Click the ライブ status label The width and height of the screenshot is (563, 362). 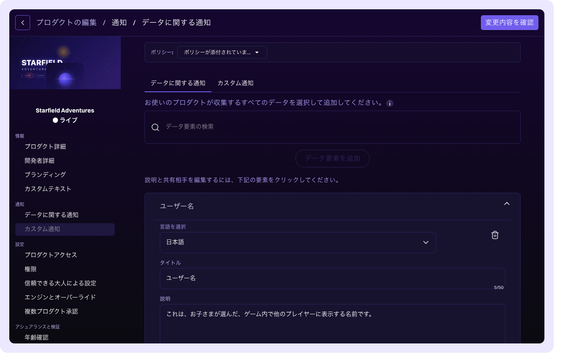[69, 120]
